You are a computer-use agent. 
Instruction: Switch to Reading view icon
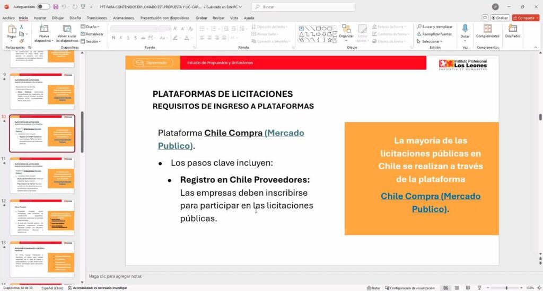[468, 287]
